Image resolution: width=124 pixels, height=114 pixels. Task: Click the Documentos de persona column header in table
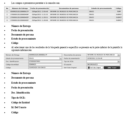[69, 8]
